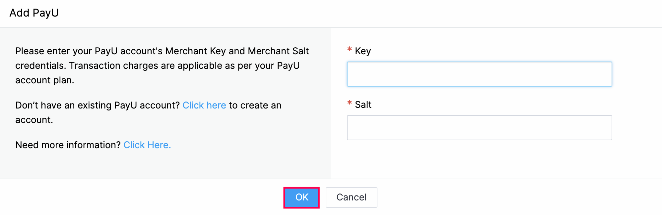Confirm PayU credentials with the blue OK button
Viewport: 662px width, 215px height.
click(x=301, y=197)
